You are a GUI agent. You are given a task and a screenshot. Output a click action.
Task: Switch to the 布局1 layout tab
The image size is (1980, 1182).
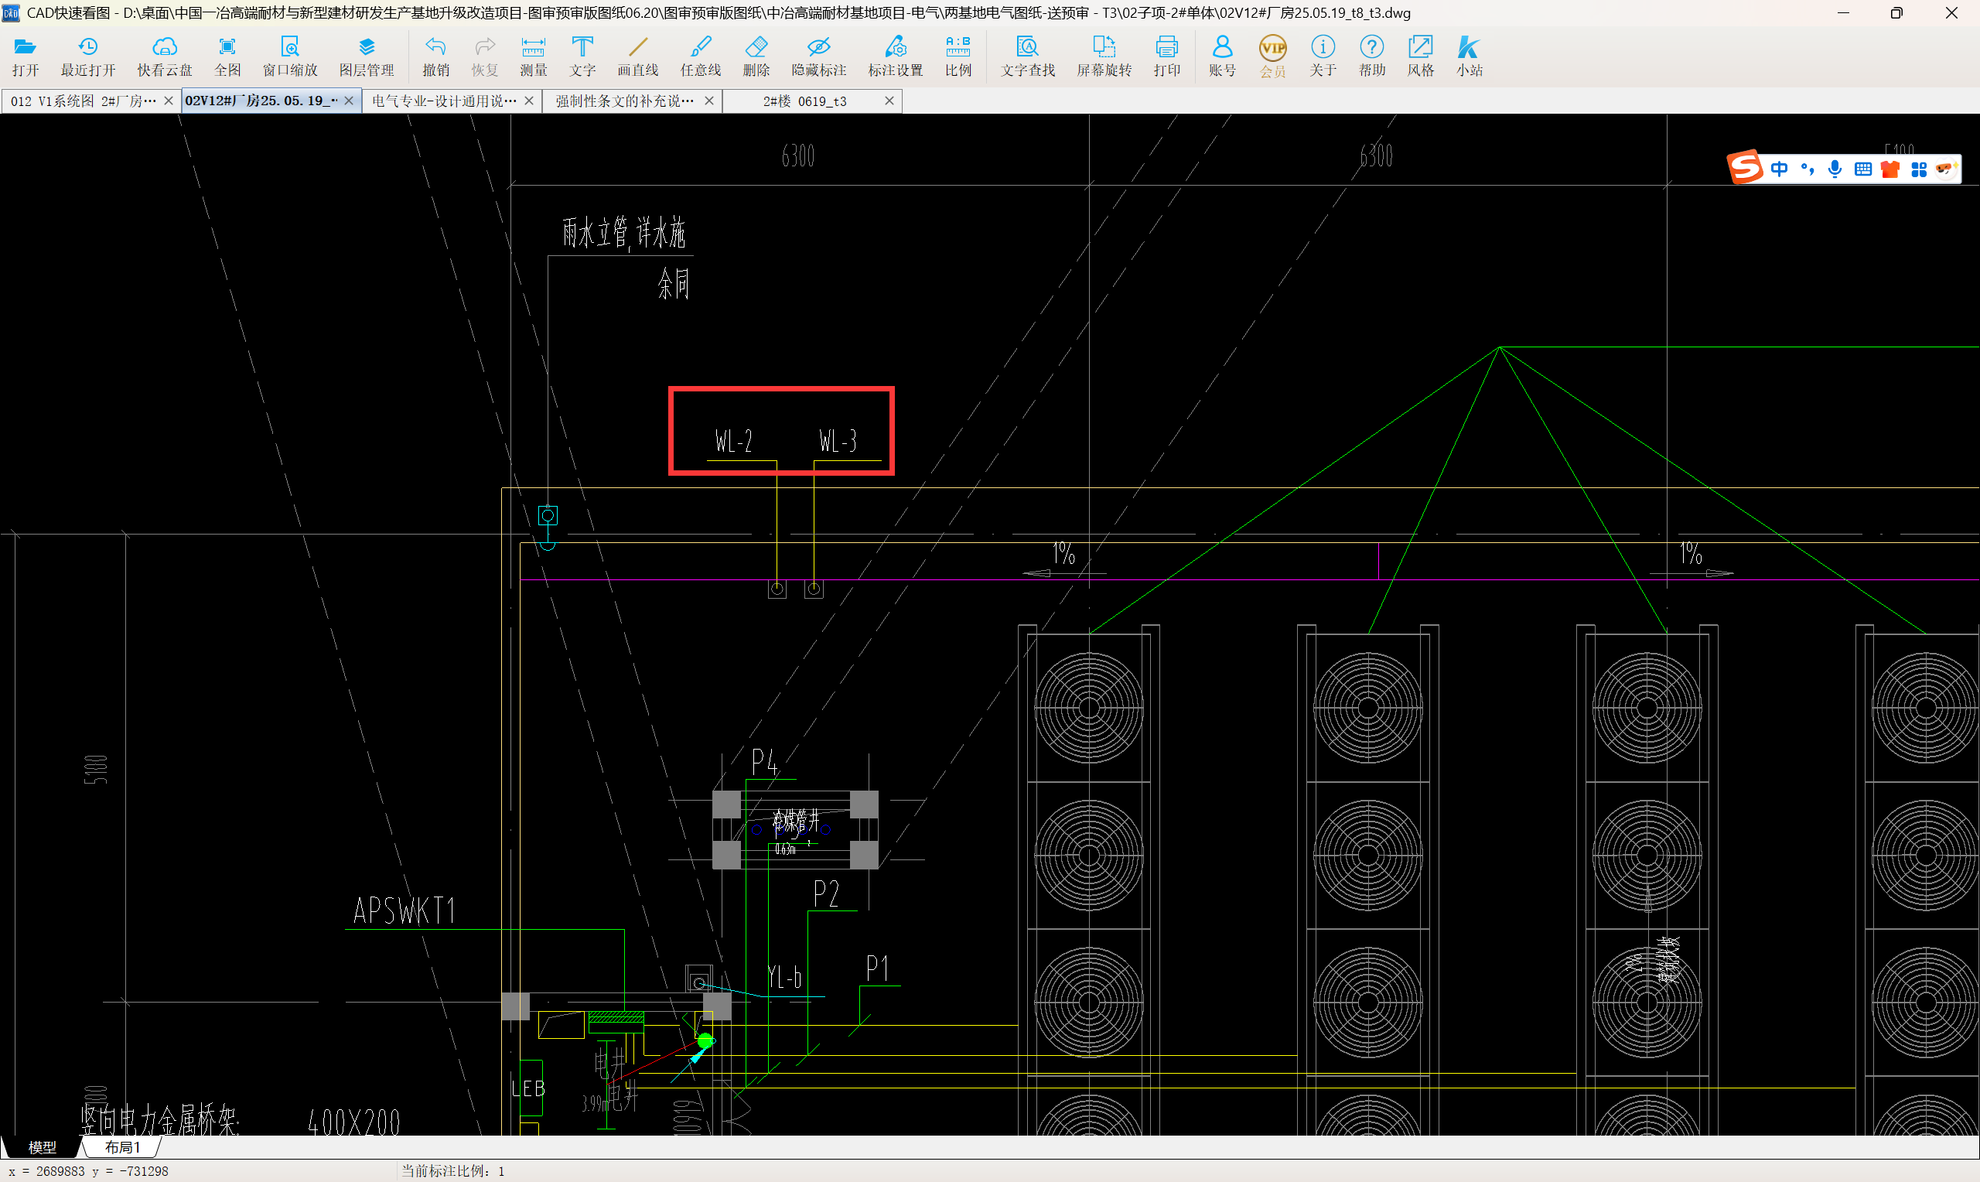tap(121, 1147)
